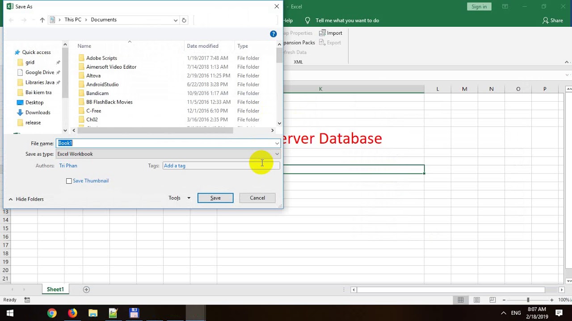This screenshot has height=321, width=572.
Task: Click the Excel Import icon in XML group
Action: [322, 33]
